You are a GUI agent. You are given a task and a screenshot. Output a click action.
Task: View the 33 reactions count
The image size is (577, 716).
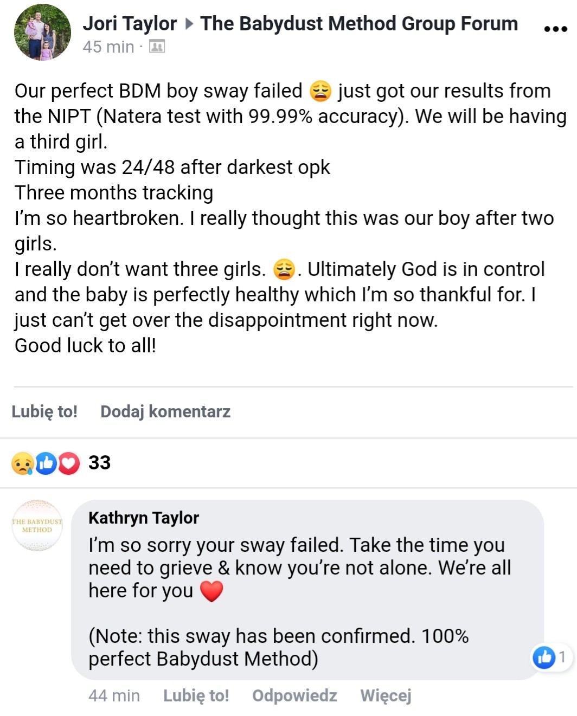(99, 463)
